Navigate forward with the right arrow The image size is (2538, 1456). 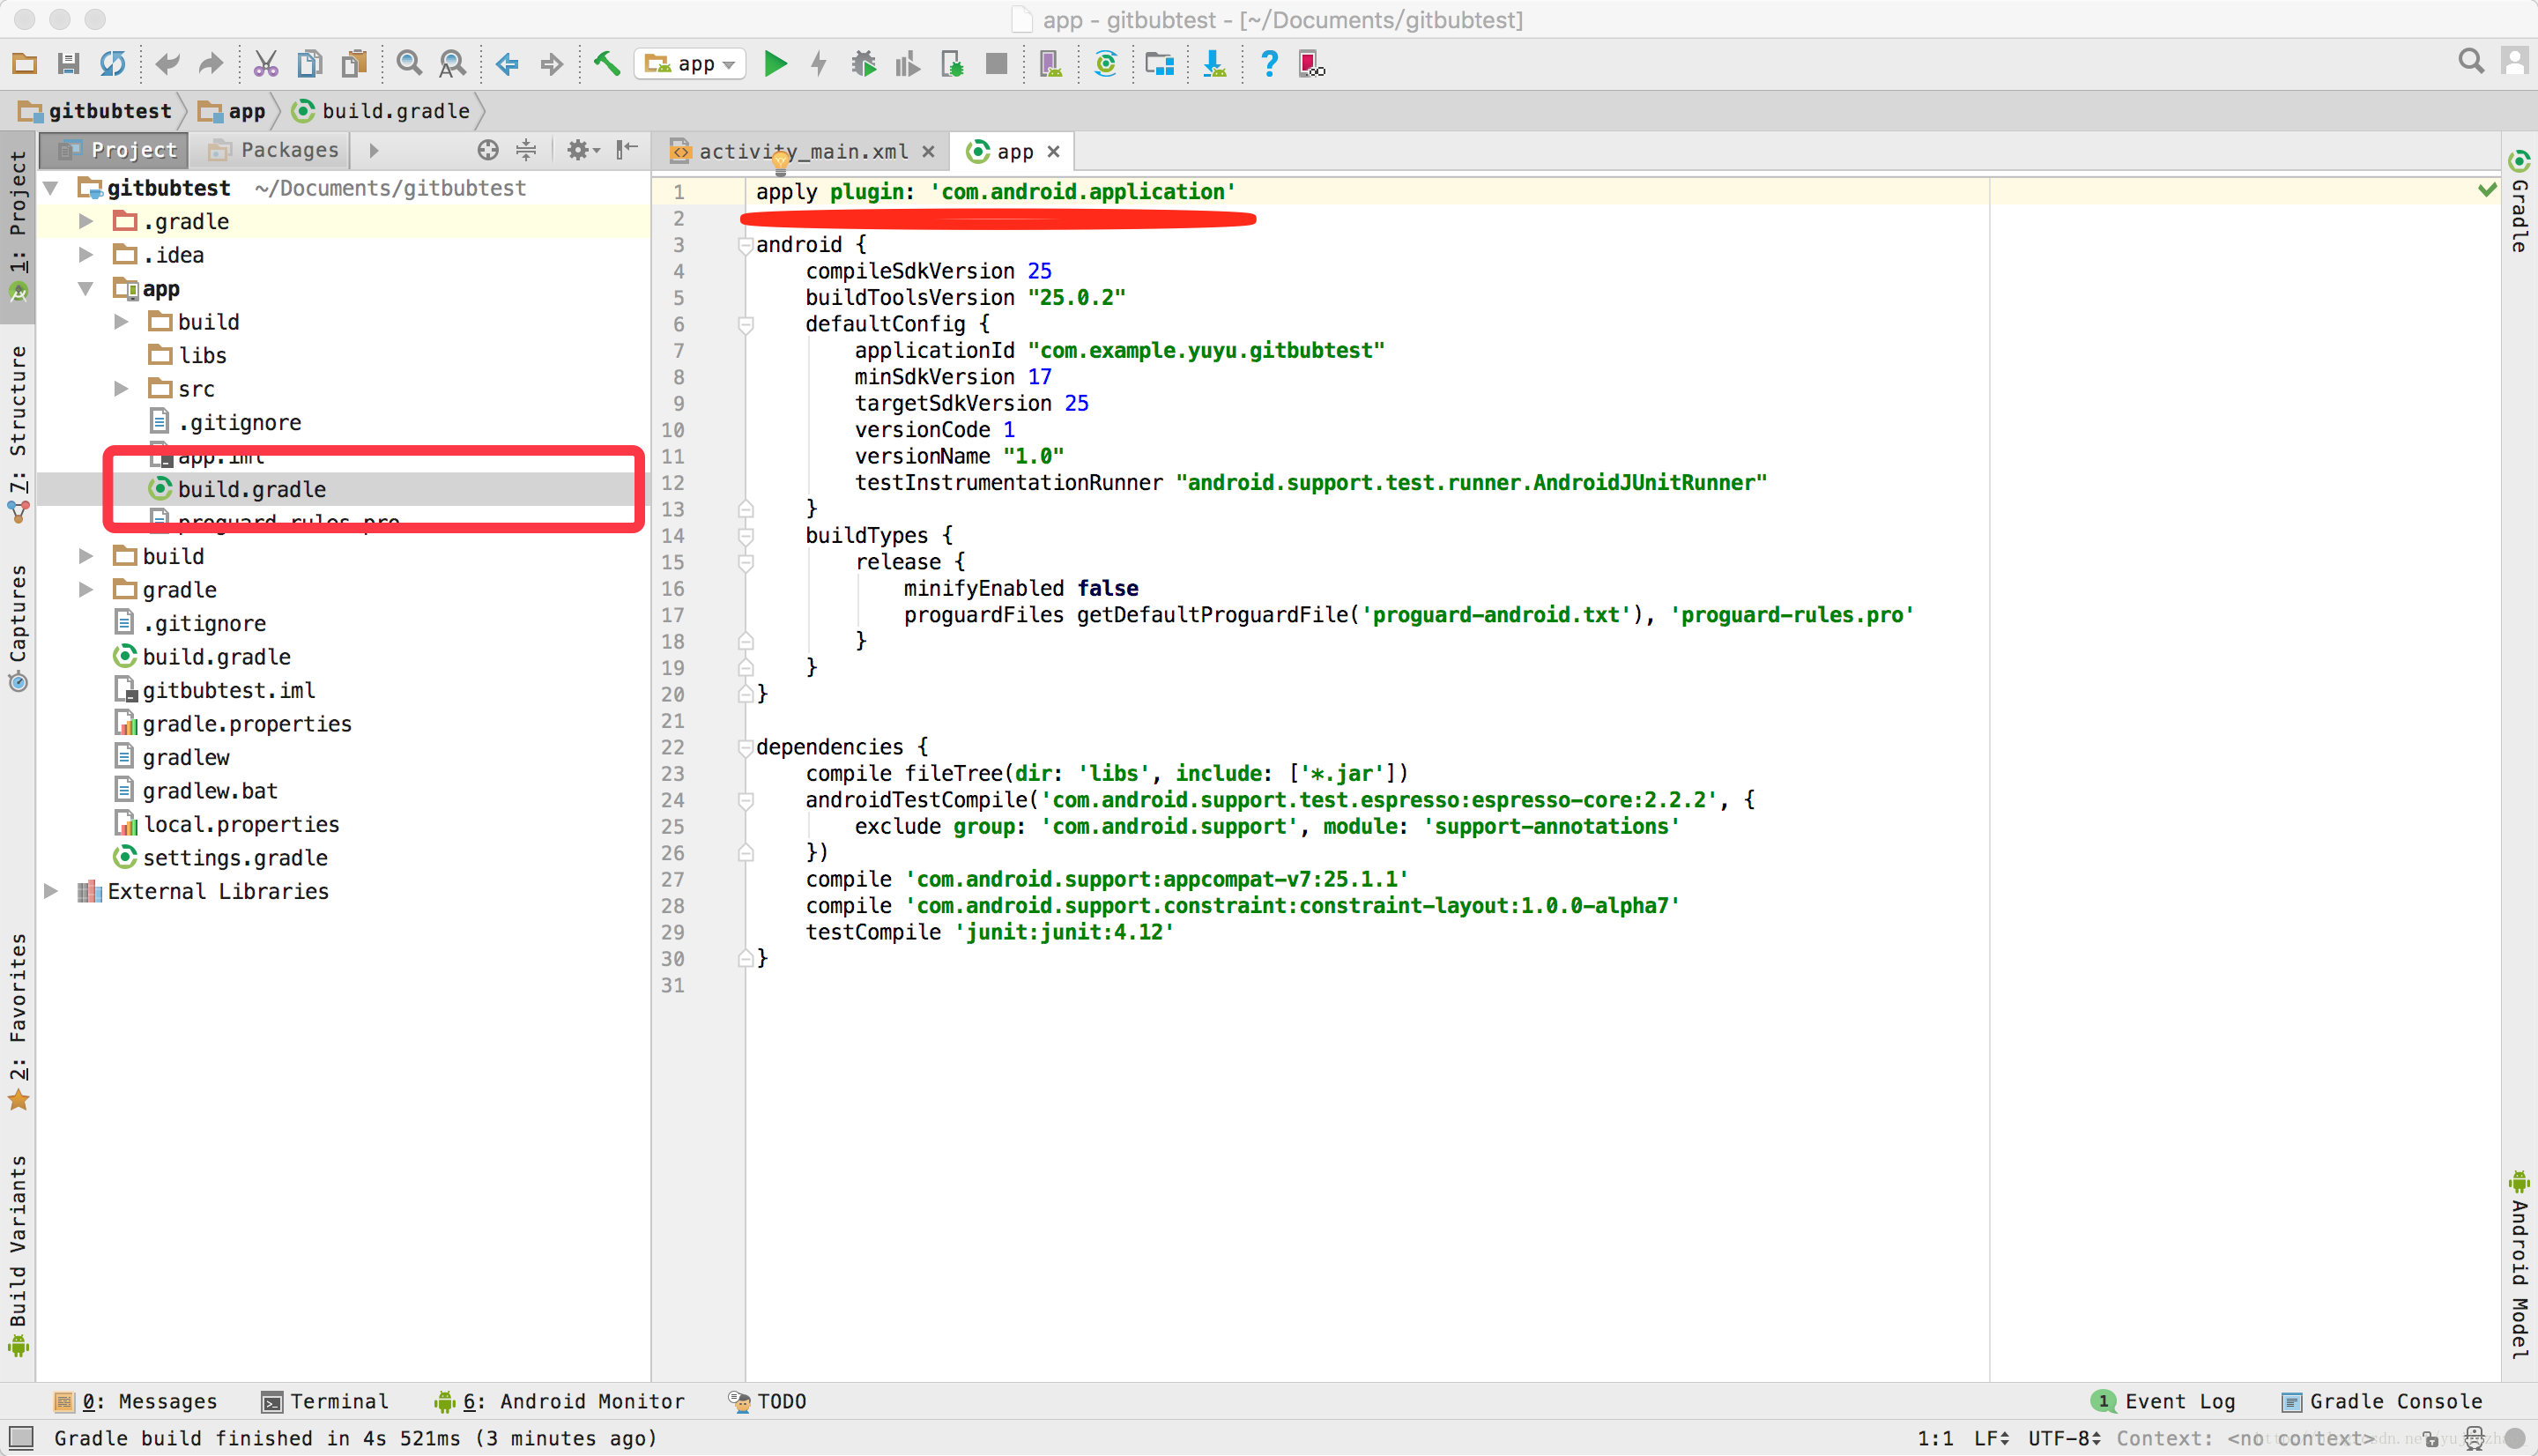[552, 64]
